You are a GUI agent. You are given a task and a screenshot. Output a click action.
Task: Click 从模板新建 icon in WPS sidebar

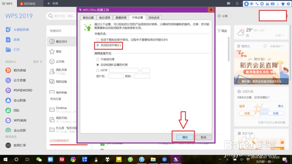pos(8,29)
